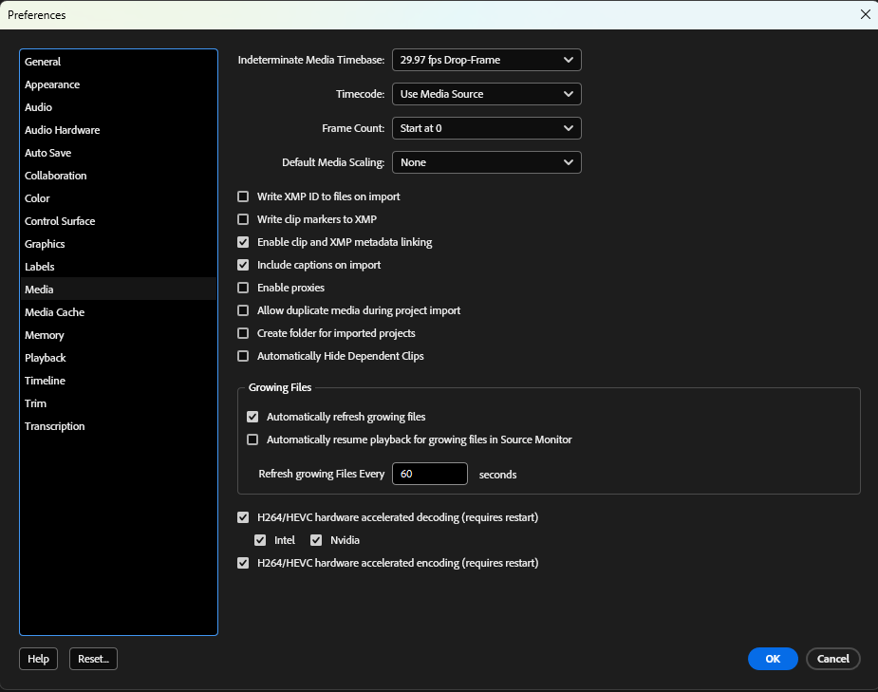Check Allow duplicate media during project import

243,310
